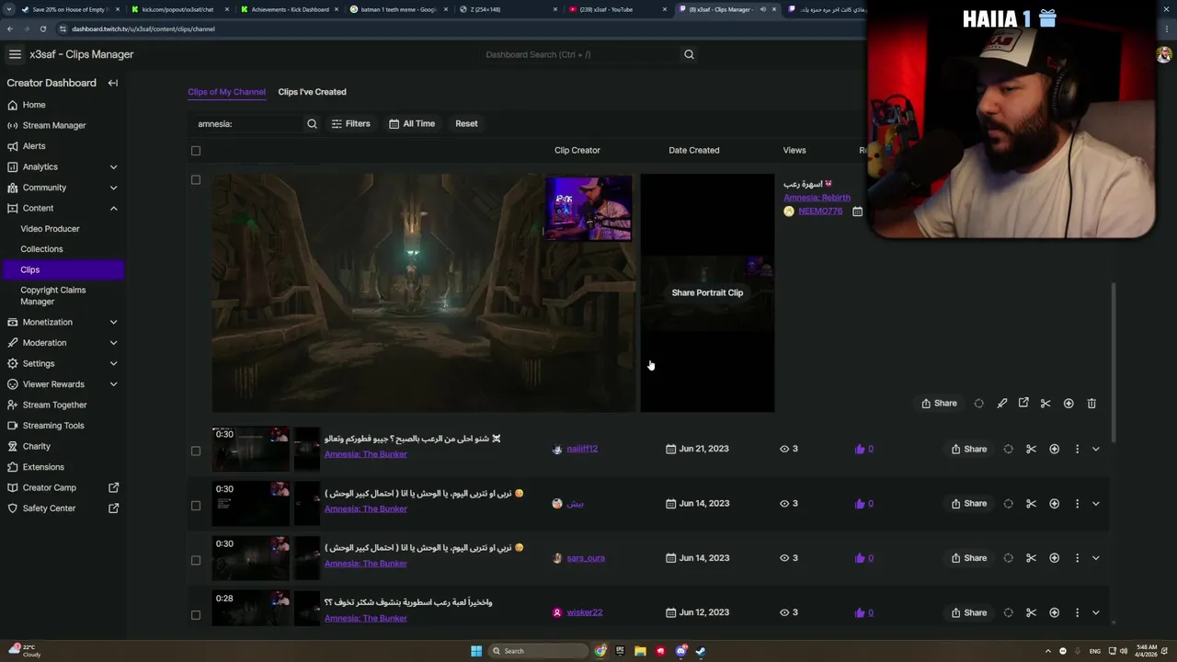Open NEEMO776 creator profile link
This screenshot has width=1177, height=662.
pos(820,211)
